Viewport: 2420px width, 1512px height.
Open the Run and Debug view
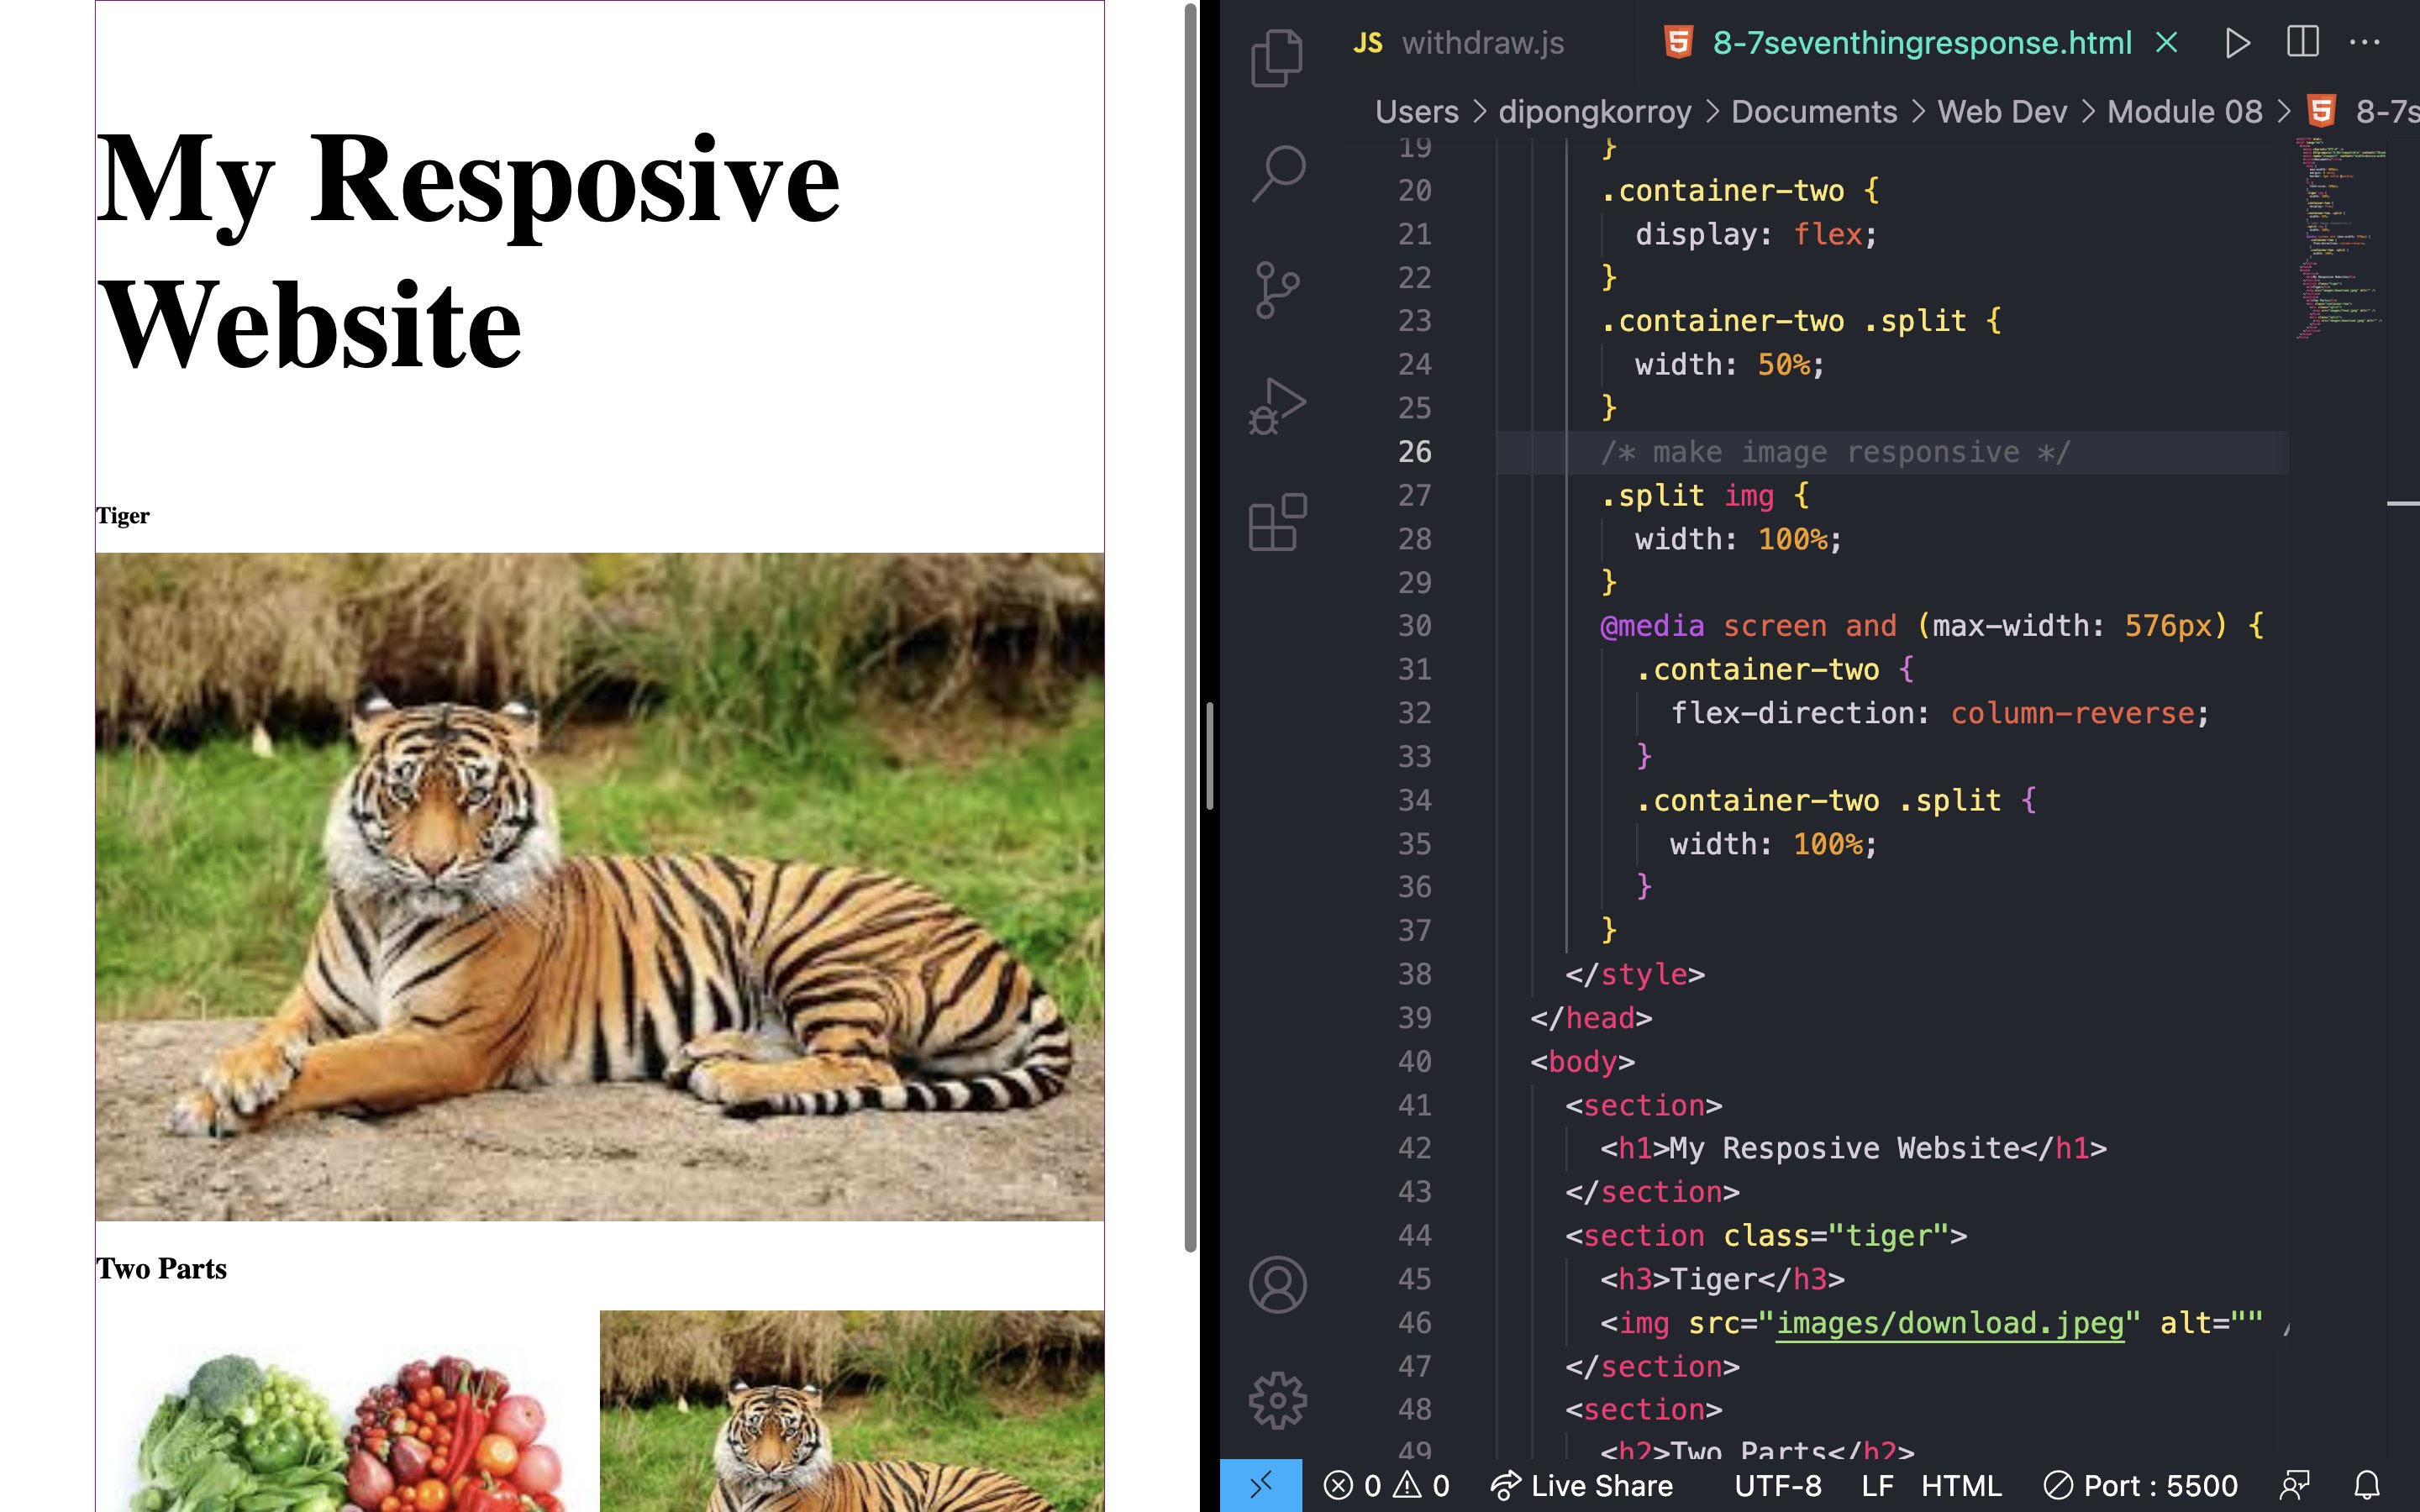(x=1277, y=406)
